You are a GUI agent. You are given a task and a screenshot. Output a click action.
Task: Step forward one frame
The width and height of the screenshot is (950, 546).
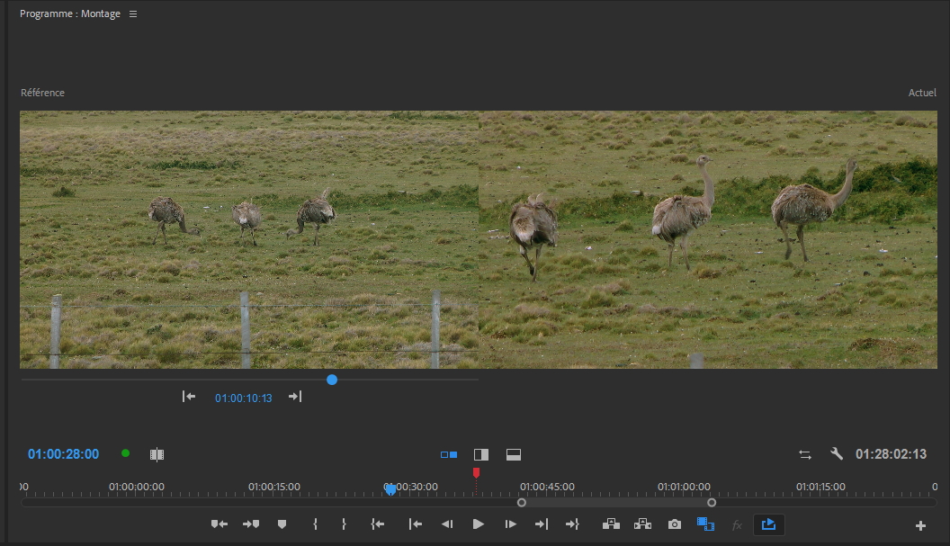(510, 524)
